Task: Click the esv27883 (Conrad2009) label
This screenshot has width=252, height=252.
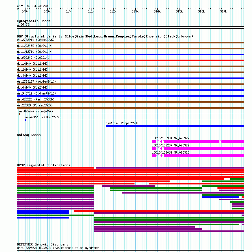Action: pyautogui.click(x=35, y=105)
